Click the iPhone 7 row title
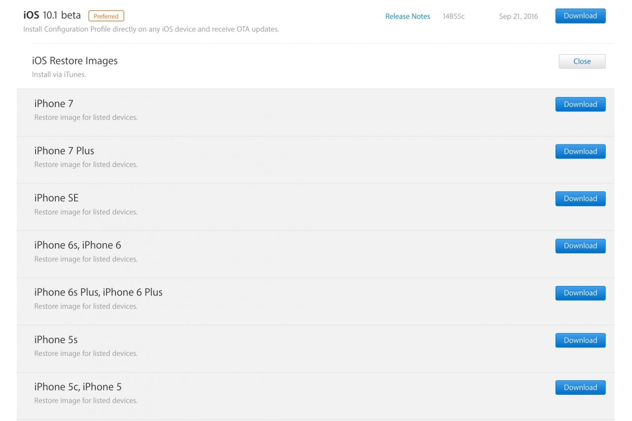The width and height of the screenshot is (632, 421). pyautogui.click(x=53, y=104)
